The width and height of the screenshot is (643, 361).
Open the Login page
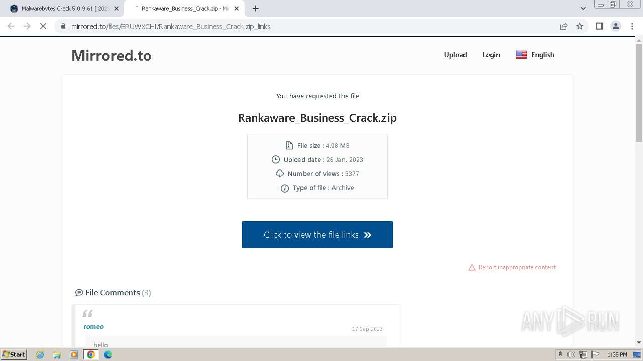click(x=491, y=55)
